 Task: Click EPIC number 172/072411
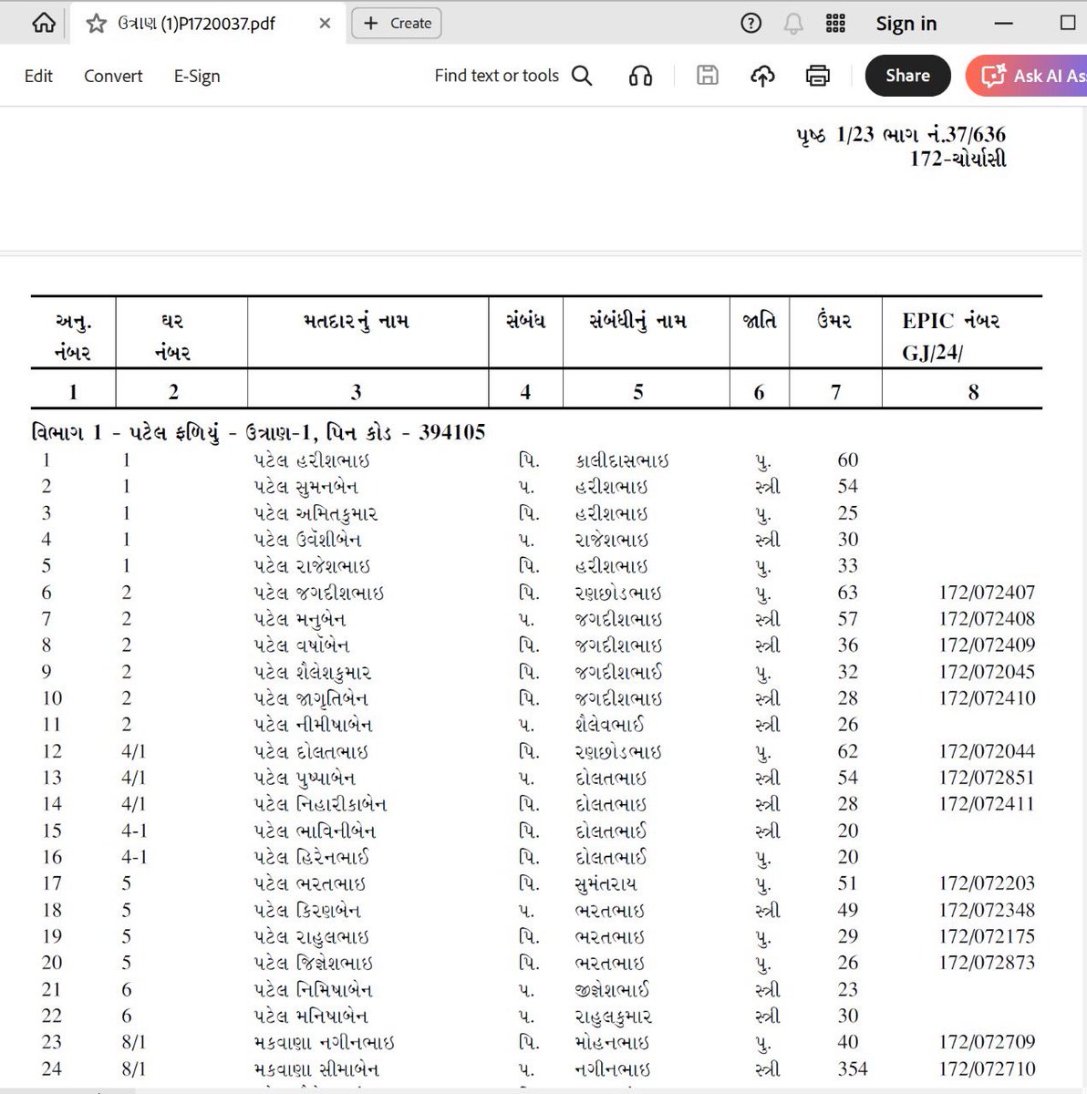[x=987, y=804]
